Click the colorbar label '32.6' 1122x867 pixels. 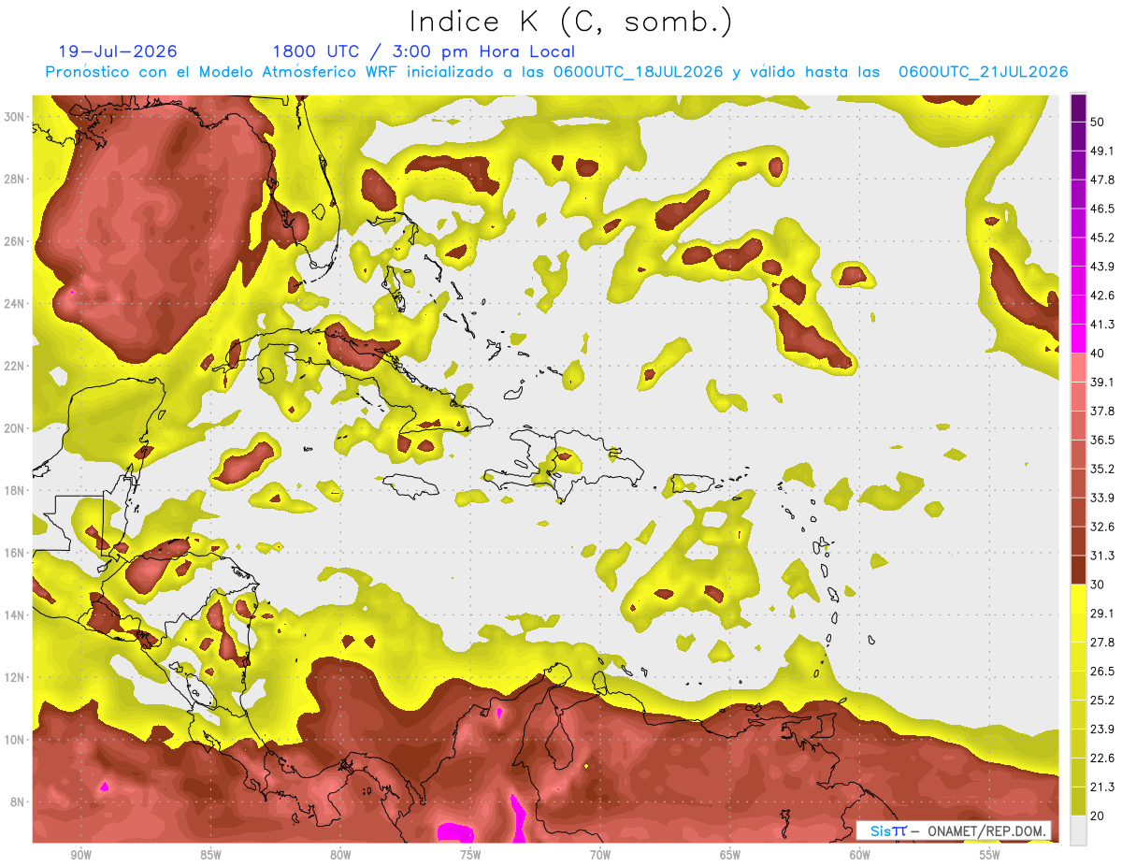click(x=1101, y=527)
